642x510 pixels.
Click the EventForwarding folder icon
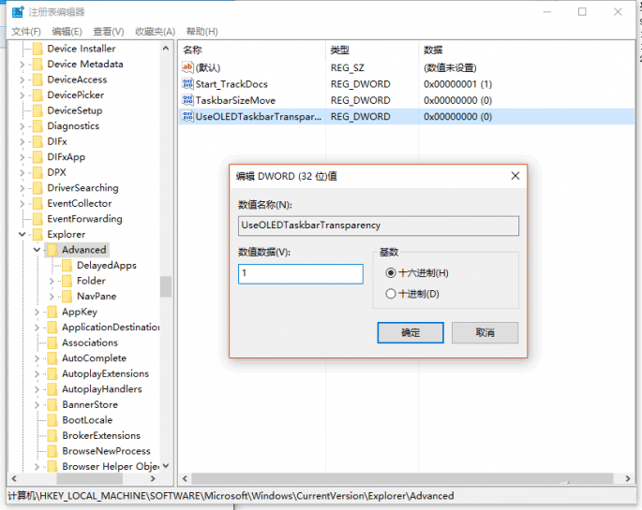[37, 219]
